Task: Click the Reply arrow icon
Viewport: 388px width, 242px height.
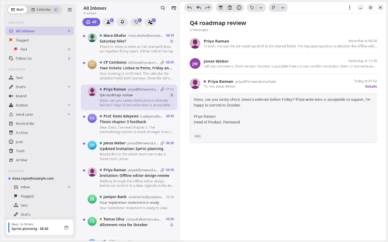Action: tap(190, 8)
